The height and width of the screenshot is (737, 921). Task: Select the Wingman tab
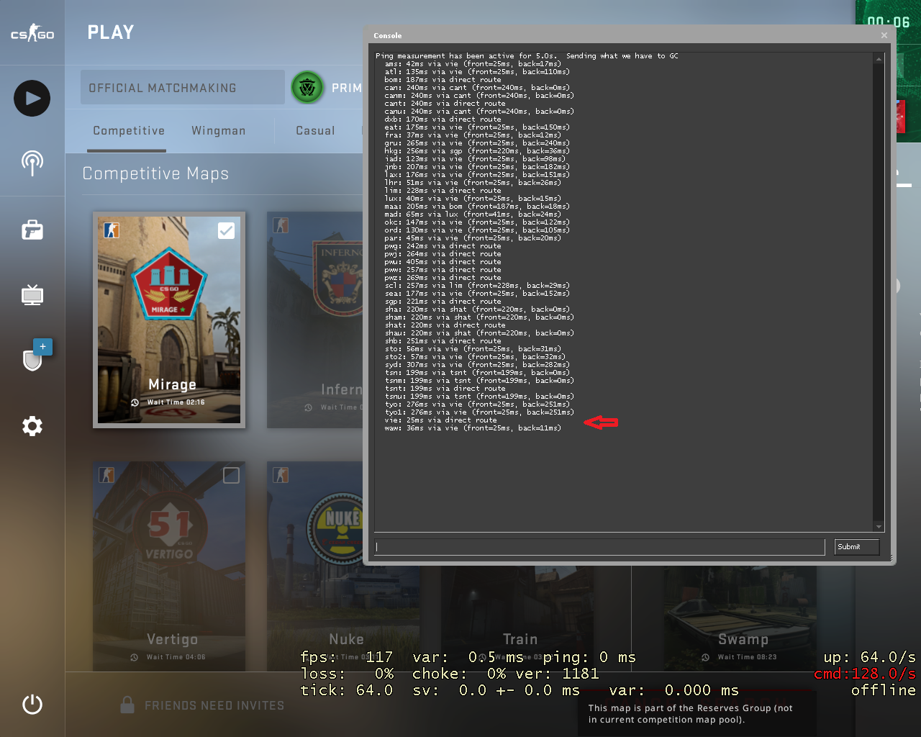point(219,130)
